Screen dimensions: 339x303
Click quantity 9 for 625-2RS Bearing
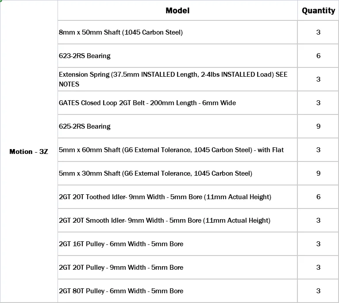318,126
